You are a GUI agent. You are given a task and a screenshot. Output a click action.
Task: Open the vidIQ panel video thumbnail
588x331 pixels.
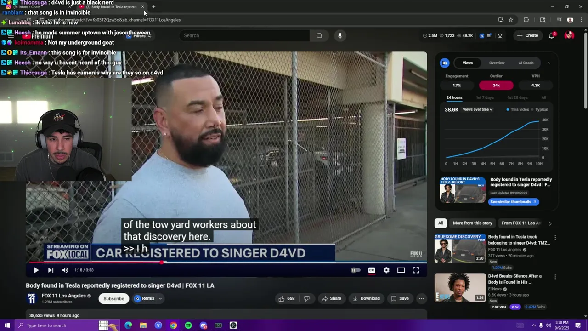pyautogui.click(x=463, y=190)
